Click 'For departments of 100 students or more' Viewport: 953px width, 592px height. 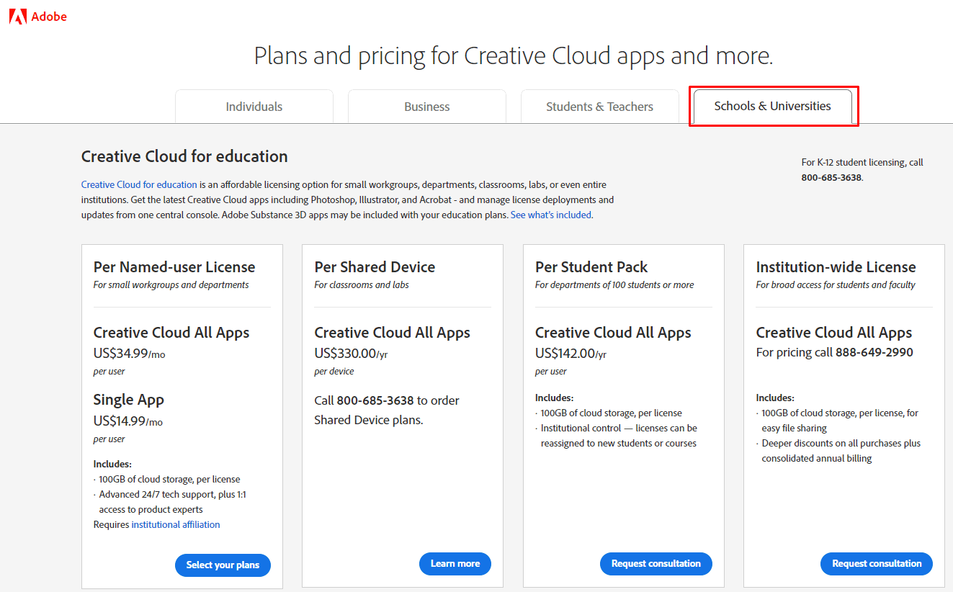[x=614, y=284]
